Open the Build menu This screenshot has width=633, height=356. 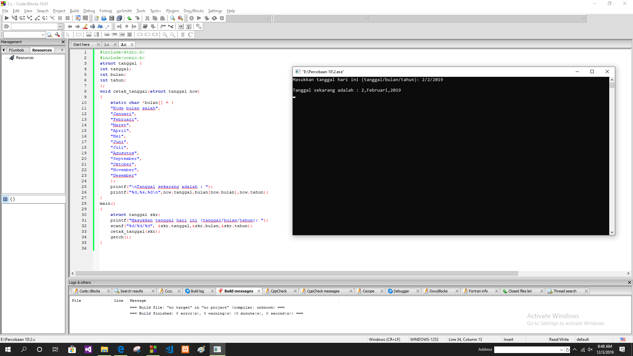coord(74,11)
